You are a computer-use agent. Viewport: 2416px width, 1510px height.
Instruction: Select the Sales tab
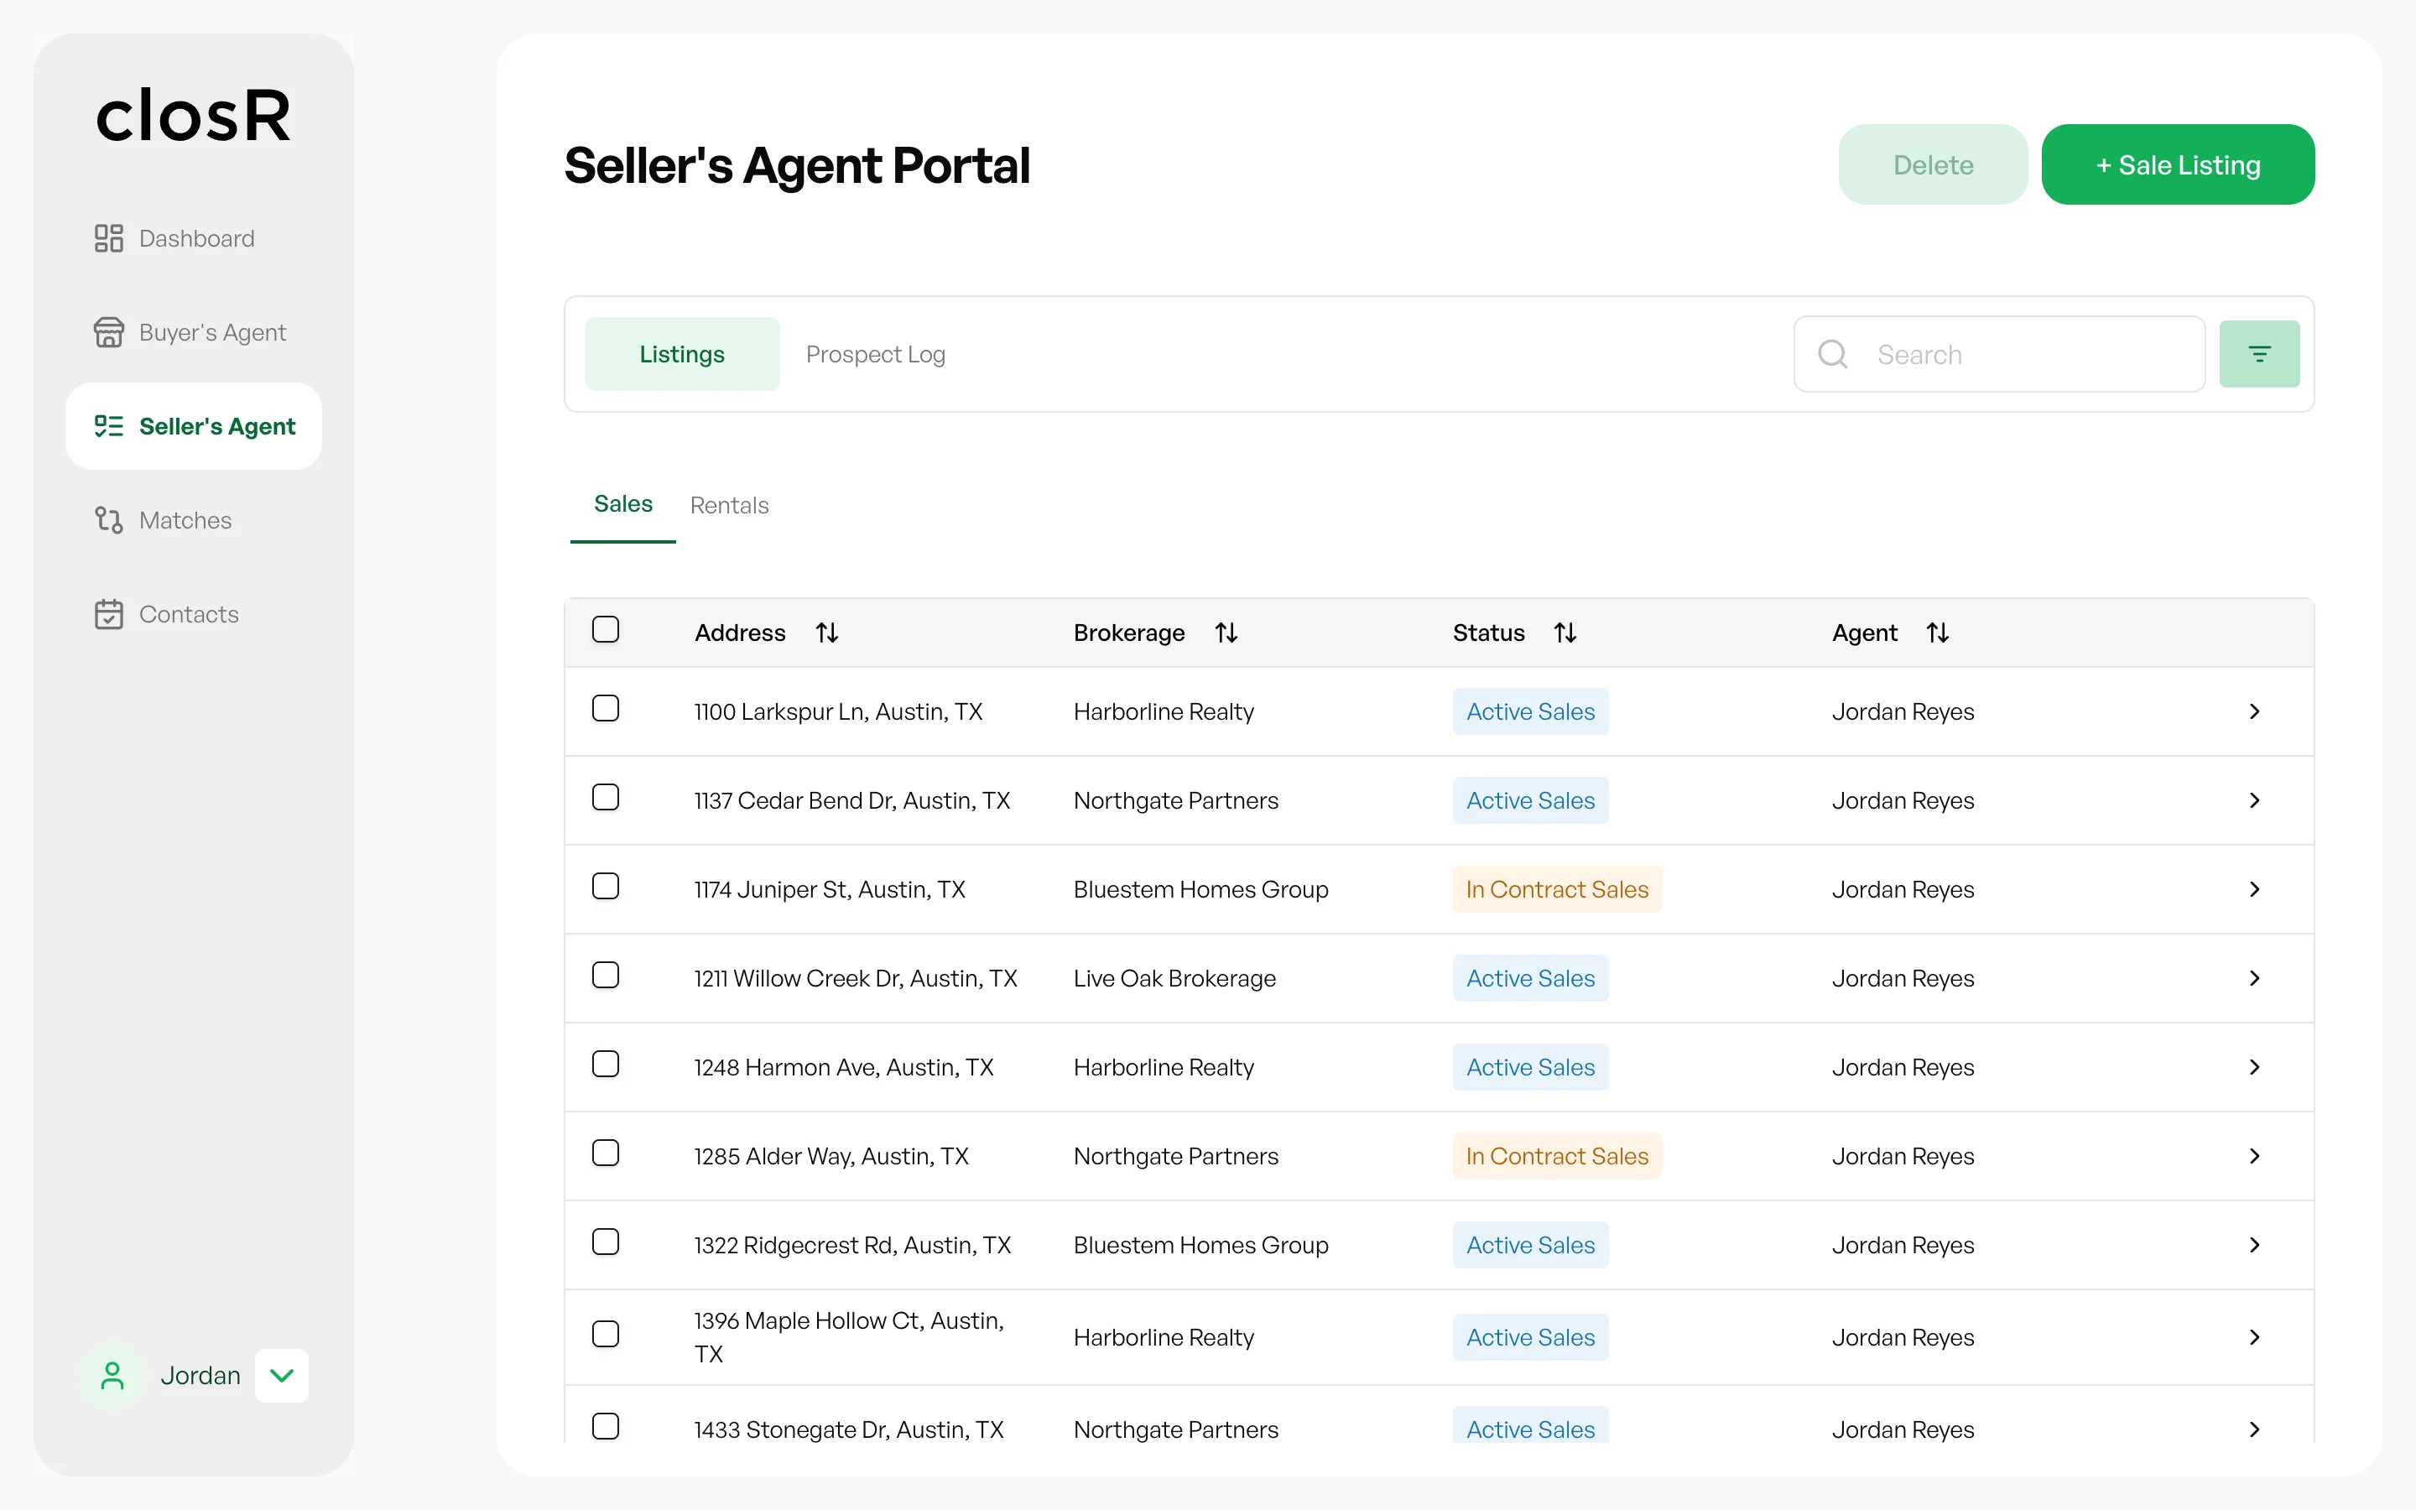tap(623, 504)
